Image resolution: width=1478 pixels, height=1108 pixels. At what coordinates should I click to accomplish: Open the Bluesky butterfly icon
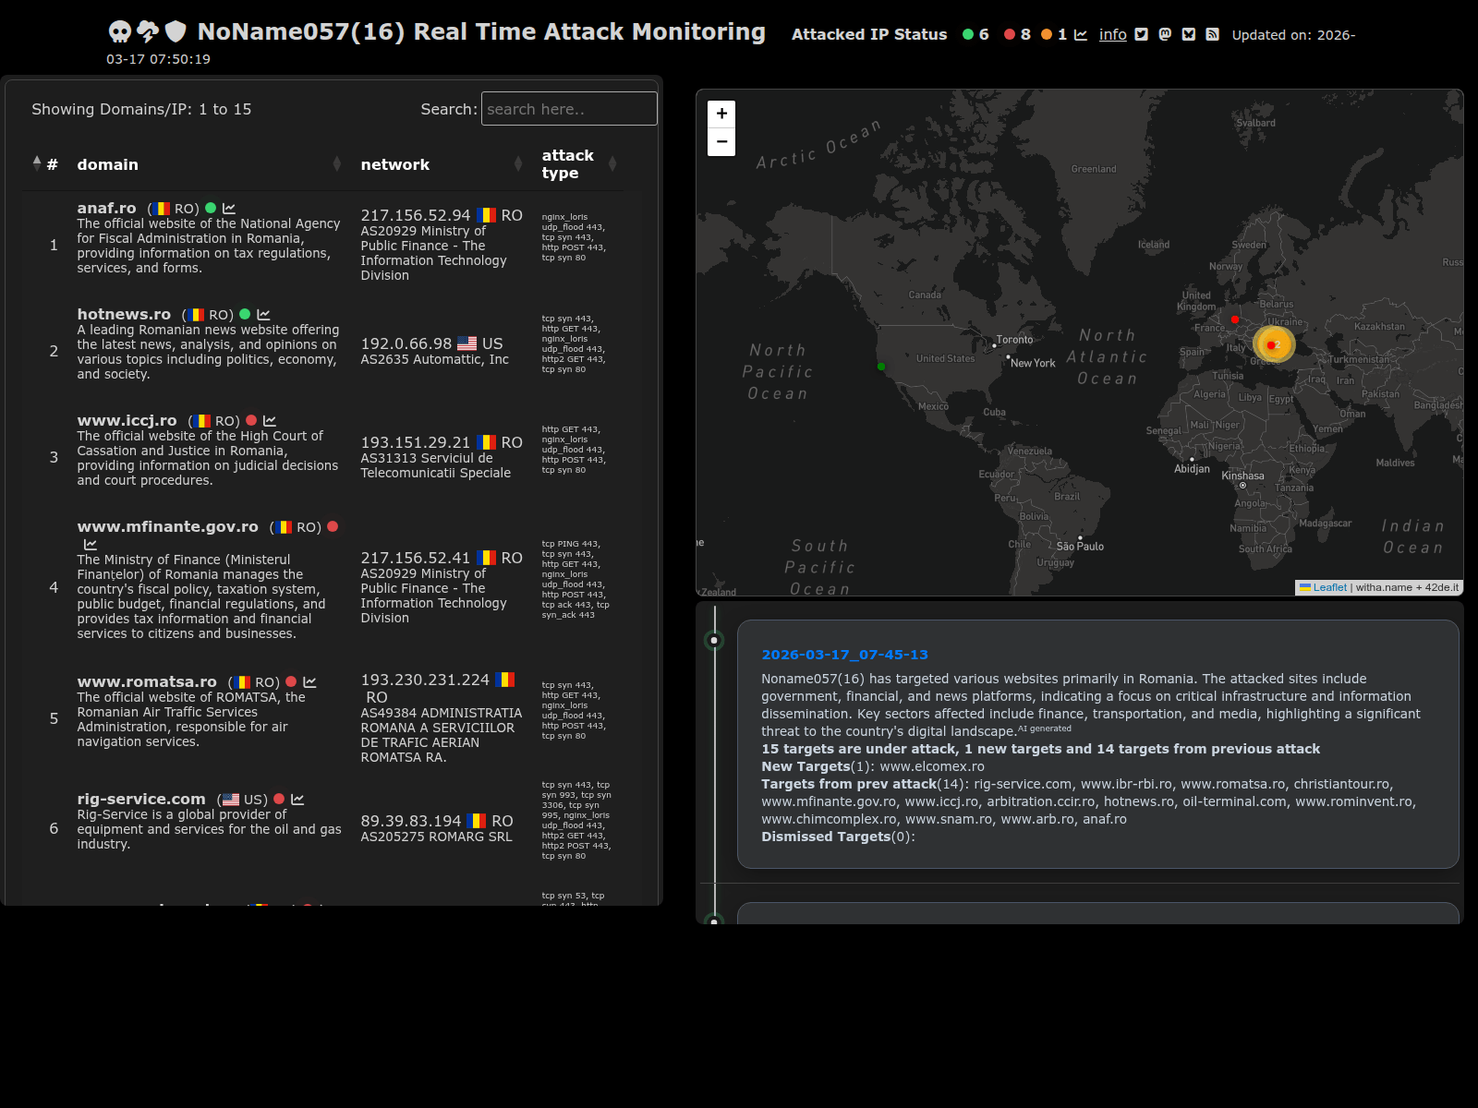1189,34
